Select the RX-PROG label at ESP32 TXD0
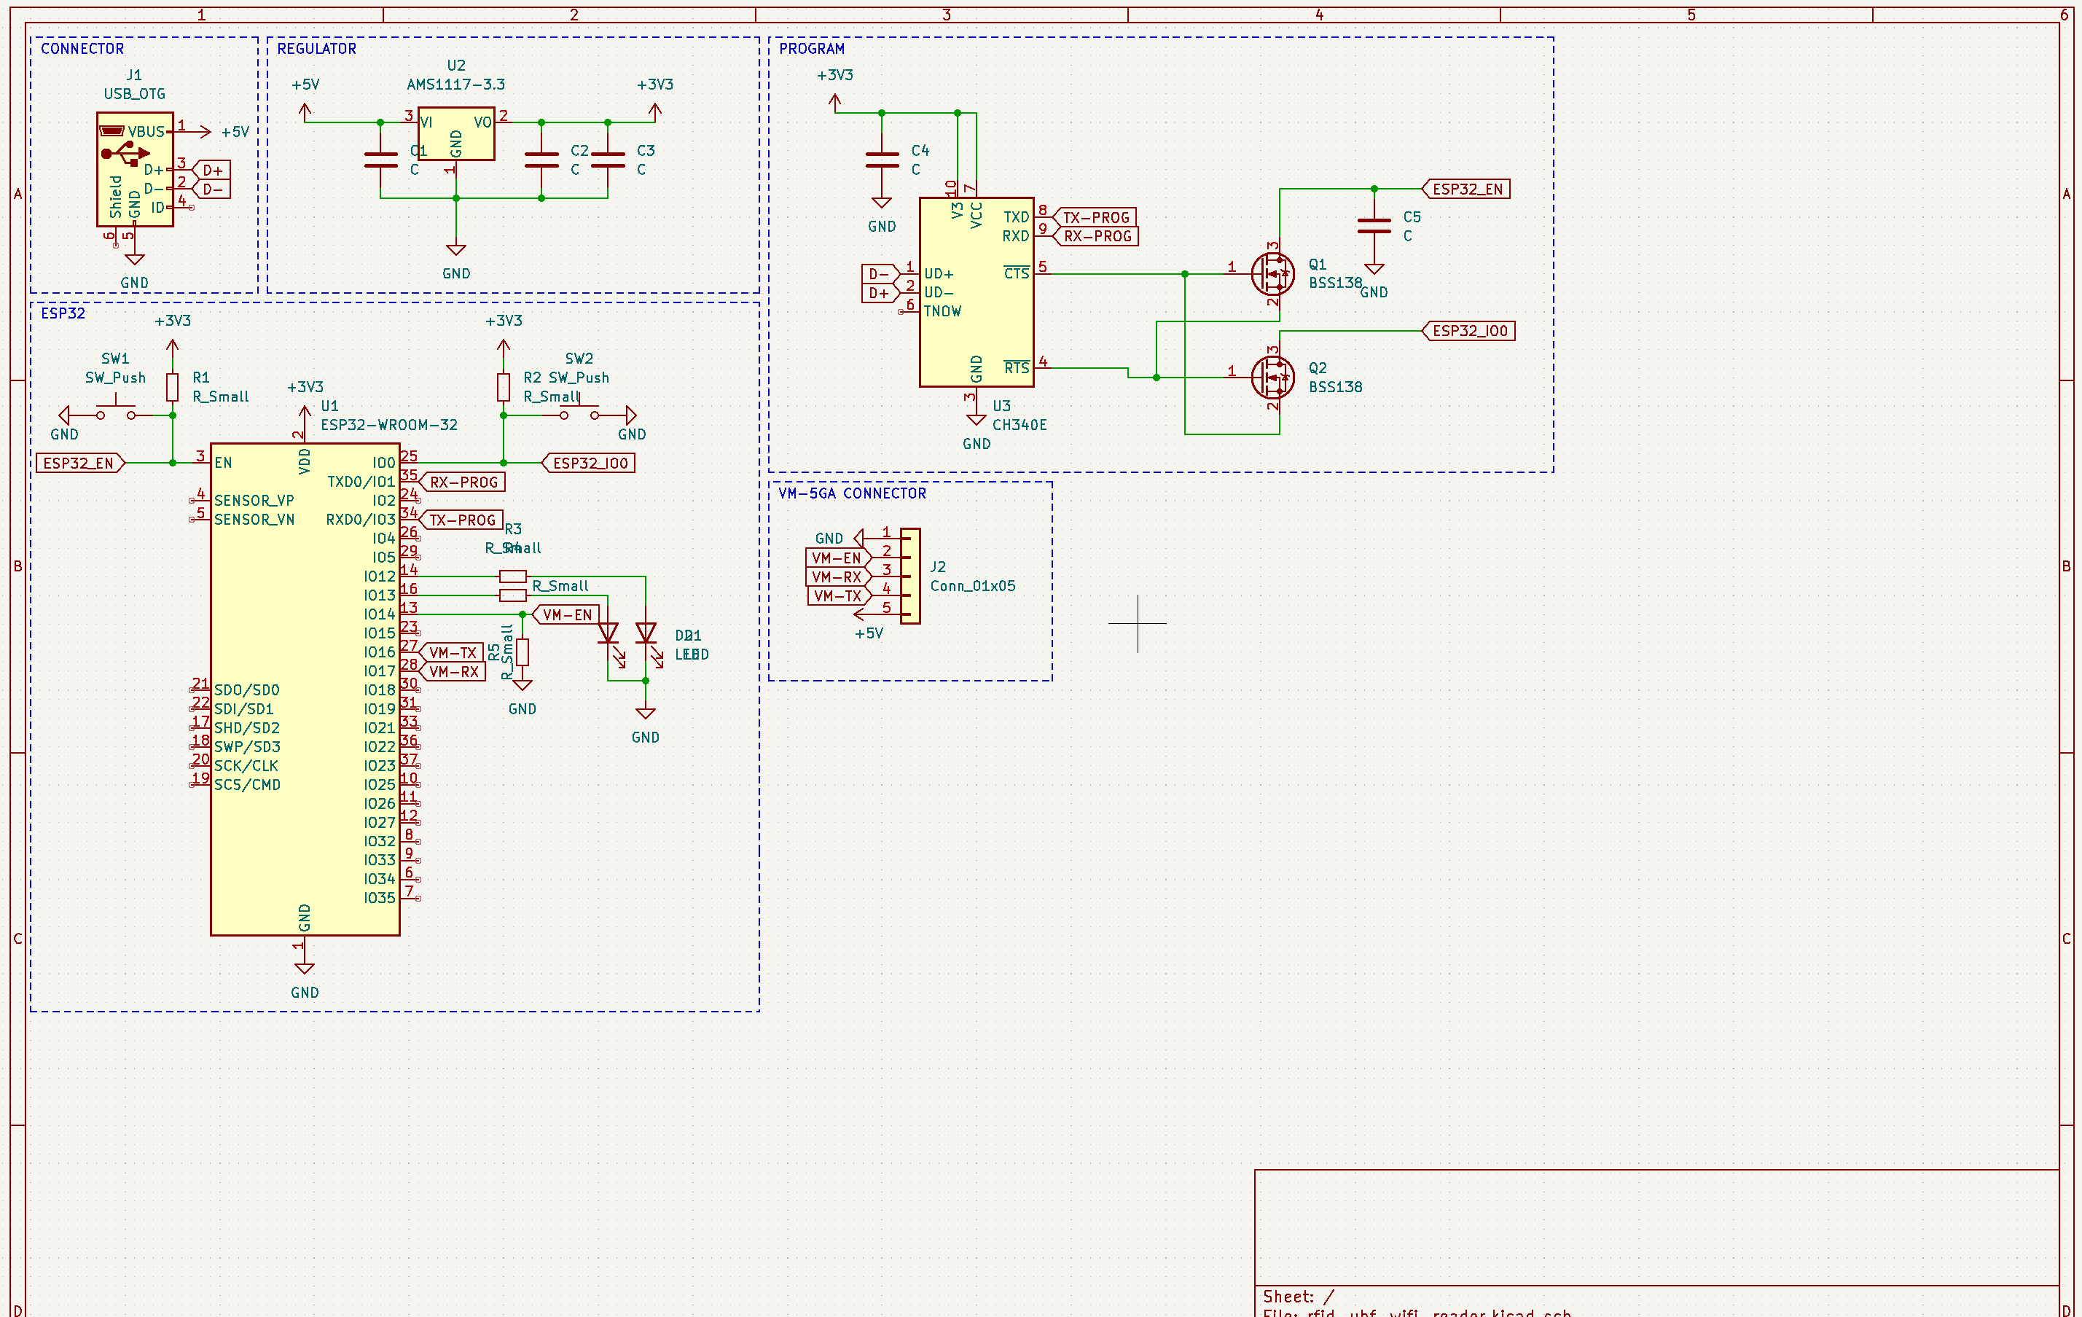 462,482
